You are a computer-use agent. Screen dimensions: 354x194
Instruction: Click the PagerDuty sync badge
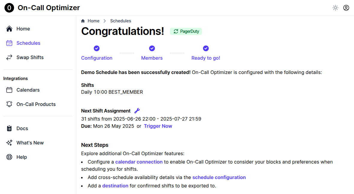(186, 31)
